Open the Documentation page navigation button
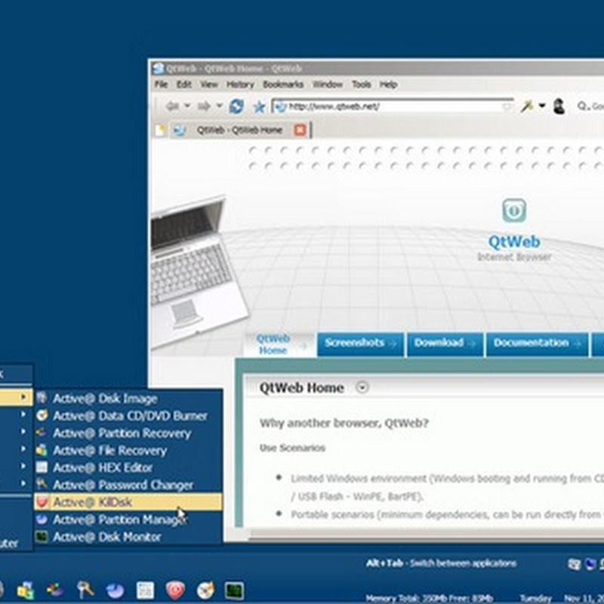Screen dimensions: 604x604 tap(537, 344)
